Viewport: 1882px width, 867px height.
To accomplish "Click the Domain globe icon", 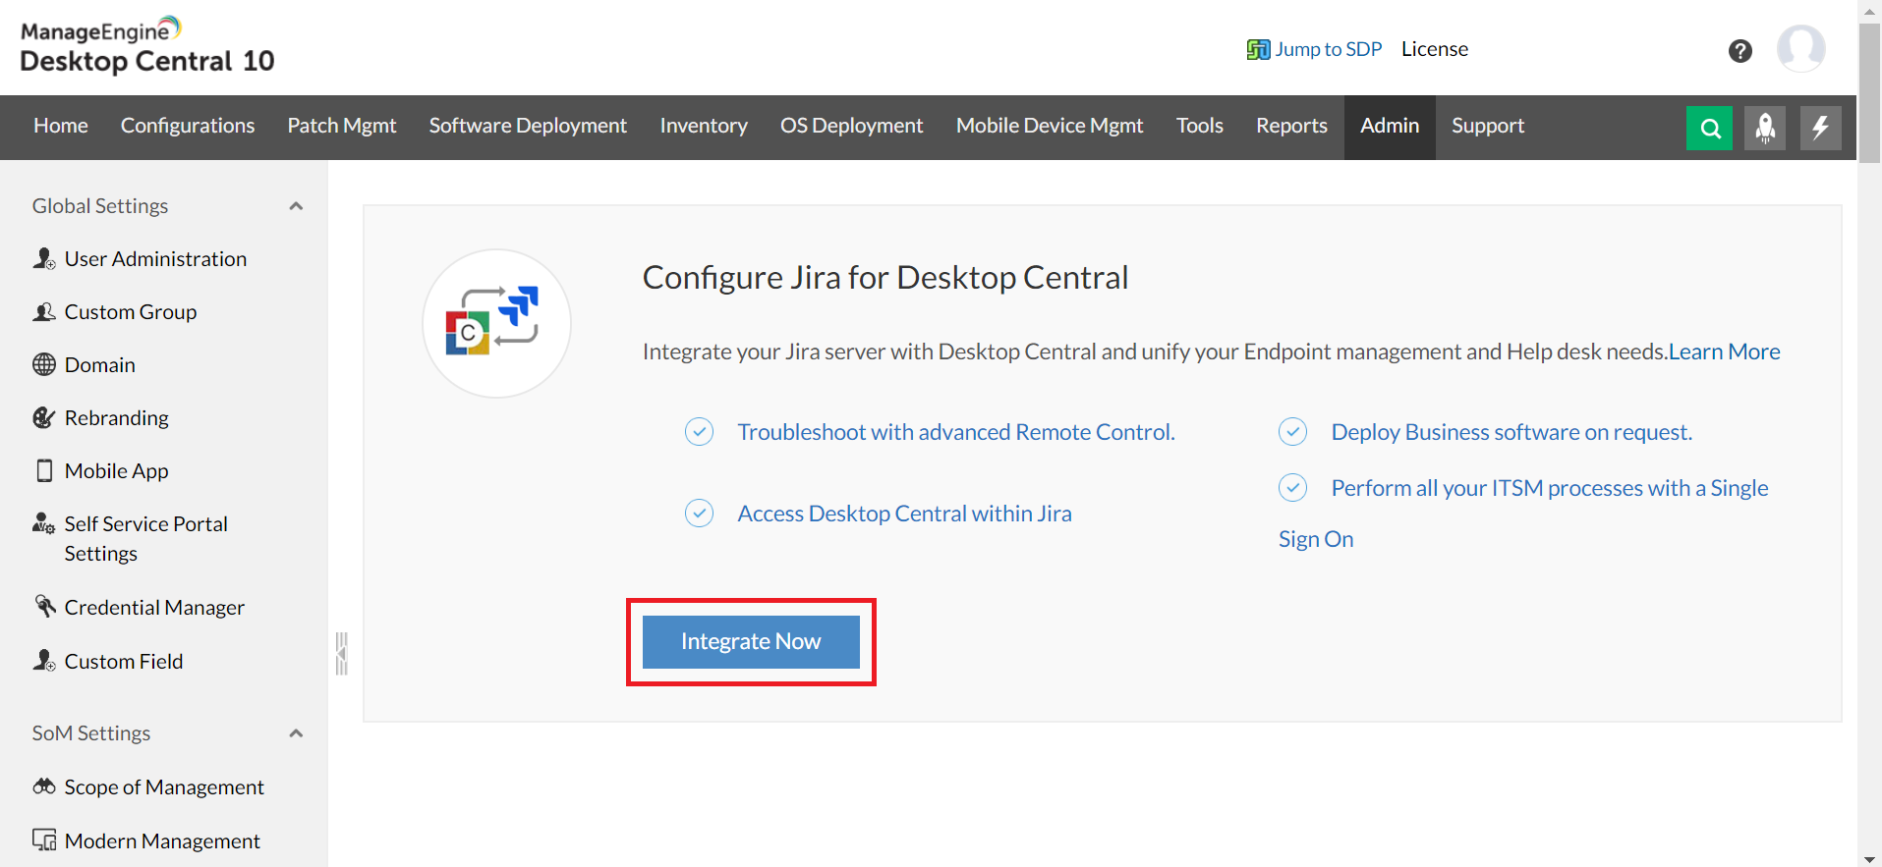I will [44, 365].
